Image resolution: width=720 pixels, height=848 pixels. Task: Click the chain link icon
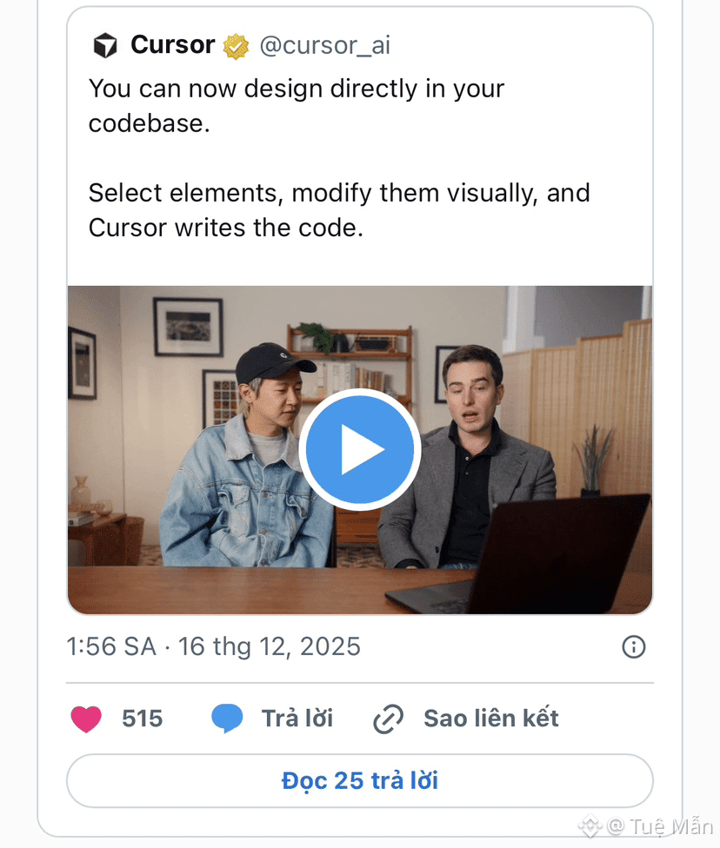[388, 719]
